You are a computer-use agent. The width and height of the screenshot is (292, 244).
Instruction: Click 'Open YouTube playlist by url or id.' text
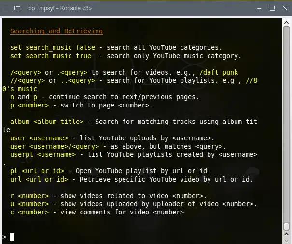143,171
